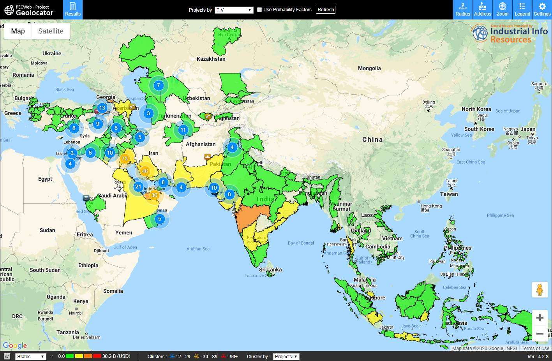
Task: Click the green legend color swatch
Action: (x=70, y=356)
